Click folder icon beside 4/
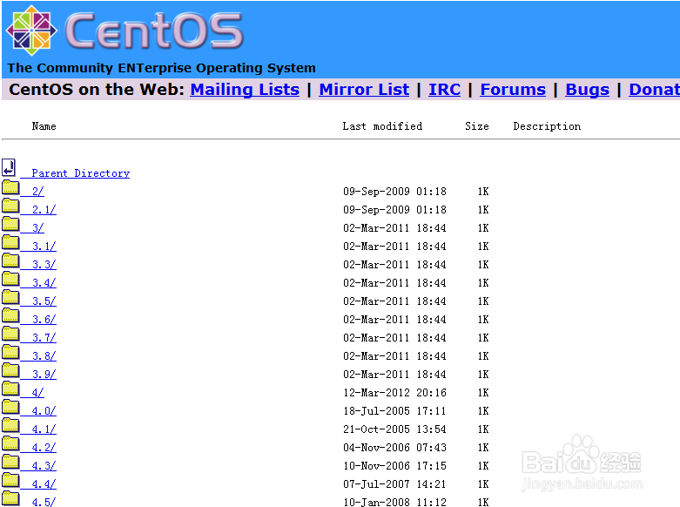 click(x=10, y=388)
